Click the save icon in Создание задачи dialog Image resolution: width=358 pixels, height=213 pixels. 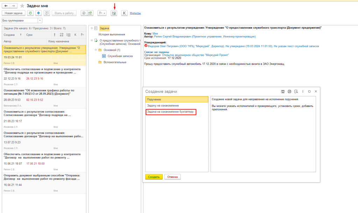[x=282, y=91]
